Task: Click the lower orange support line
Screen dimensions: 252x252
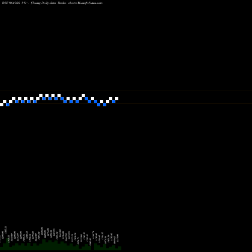Action: (126, 103)
